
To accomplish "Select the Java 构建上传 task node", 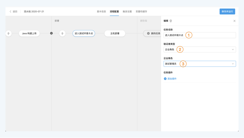I will pyautogui.click(x=29, y=33).
